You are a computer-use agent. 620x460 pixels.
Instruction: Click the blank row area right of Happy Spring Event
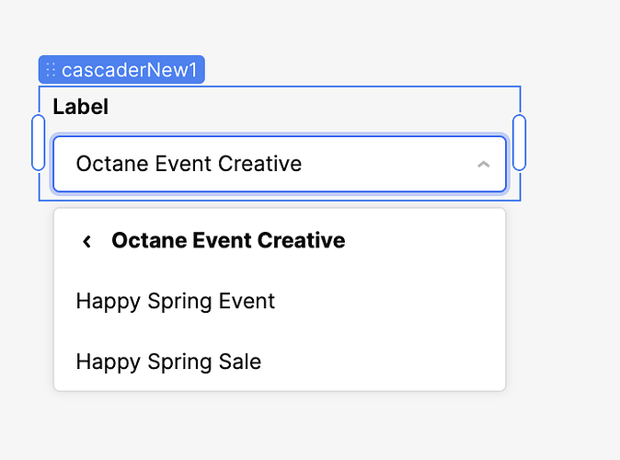tap(386, 301)
